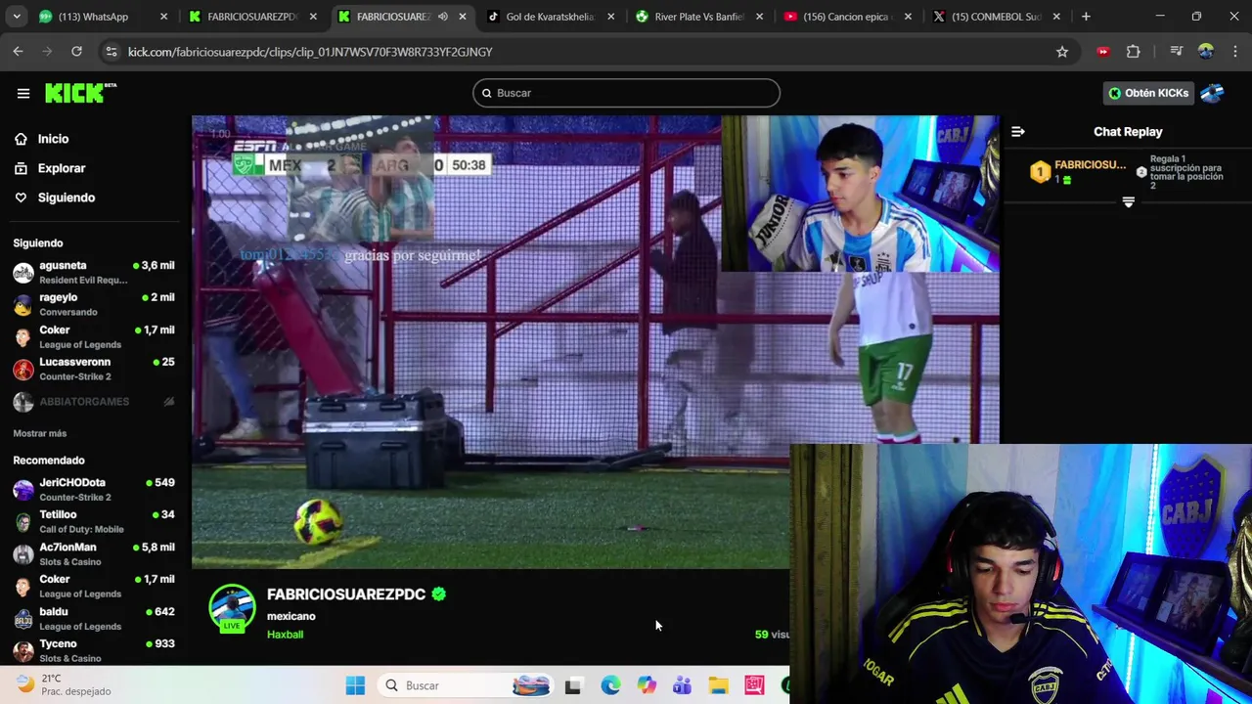Viewport: 1252px width, 704px height.
Task: Click the Obtén KICKs button
Action: pyautogui.click(x=1148, y=93)
